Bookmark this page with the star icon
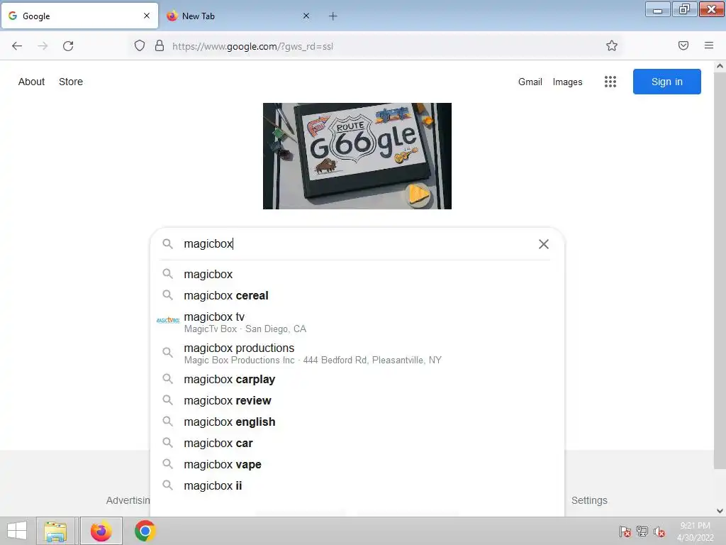The width and height of the screenshot is (726, 545). pos(612,45)
